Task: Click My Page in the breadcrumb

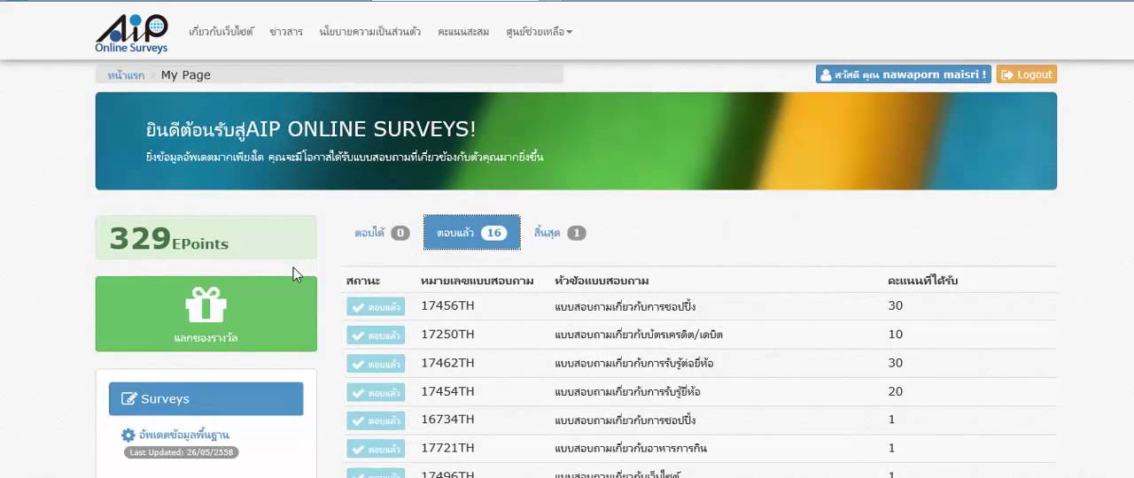Action: click(186, 75)
